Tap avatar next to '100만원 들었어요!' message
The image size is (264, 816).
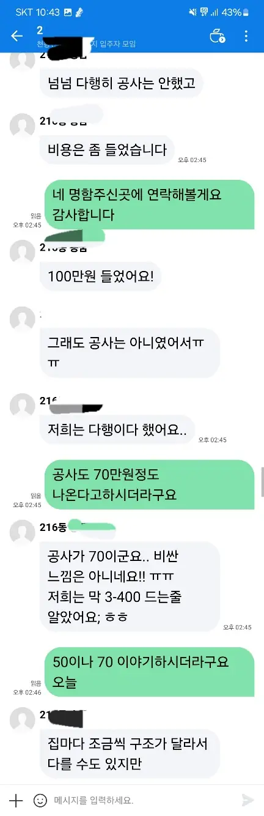[23, 254]
